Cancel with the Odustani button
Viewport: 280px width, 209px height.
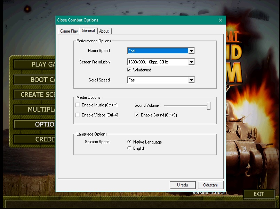[x=210, y=185]
